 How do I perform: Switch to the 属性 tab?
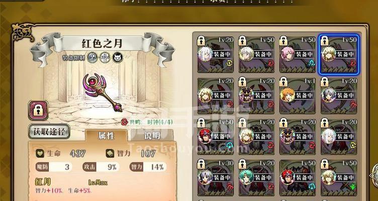coord(106,136)
